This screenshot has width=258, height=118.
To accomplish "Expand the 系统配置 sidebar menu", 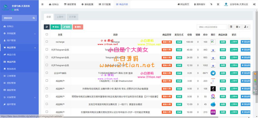I will pyautogui.click(x=19, y=33).
